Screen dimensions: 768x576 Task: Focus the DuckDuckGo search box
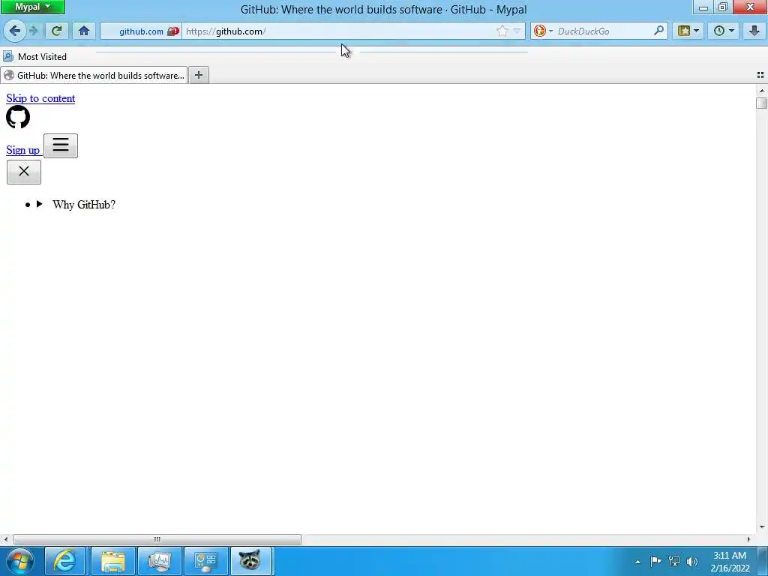click(x=604, y=31)
